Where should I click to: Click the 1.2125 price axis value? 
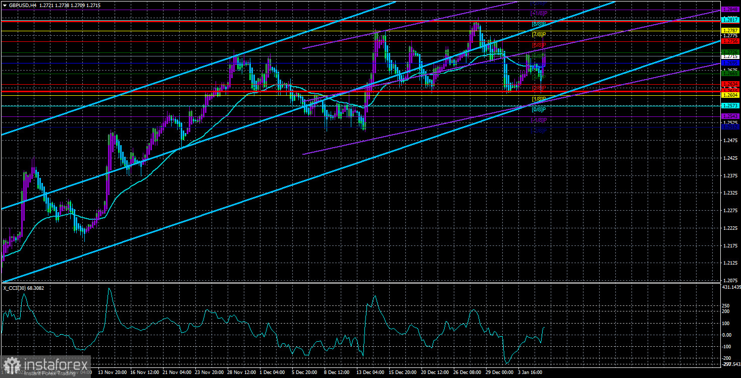tap(730, 263)
